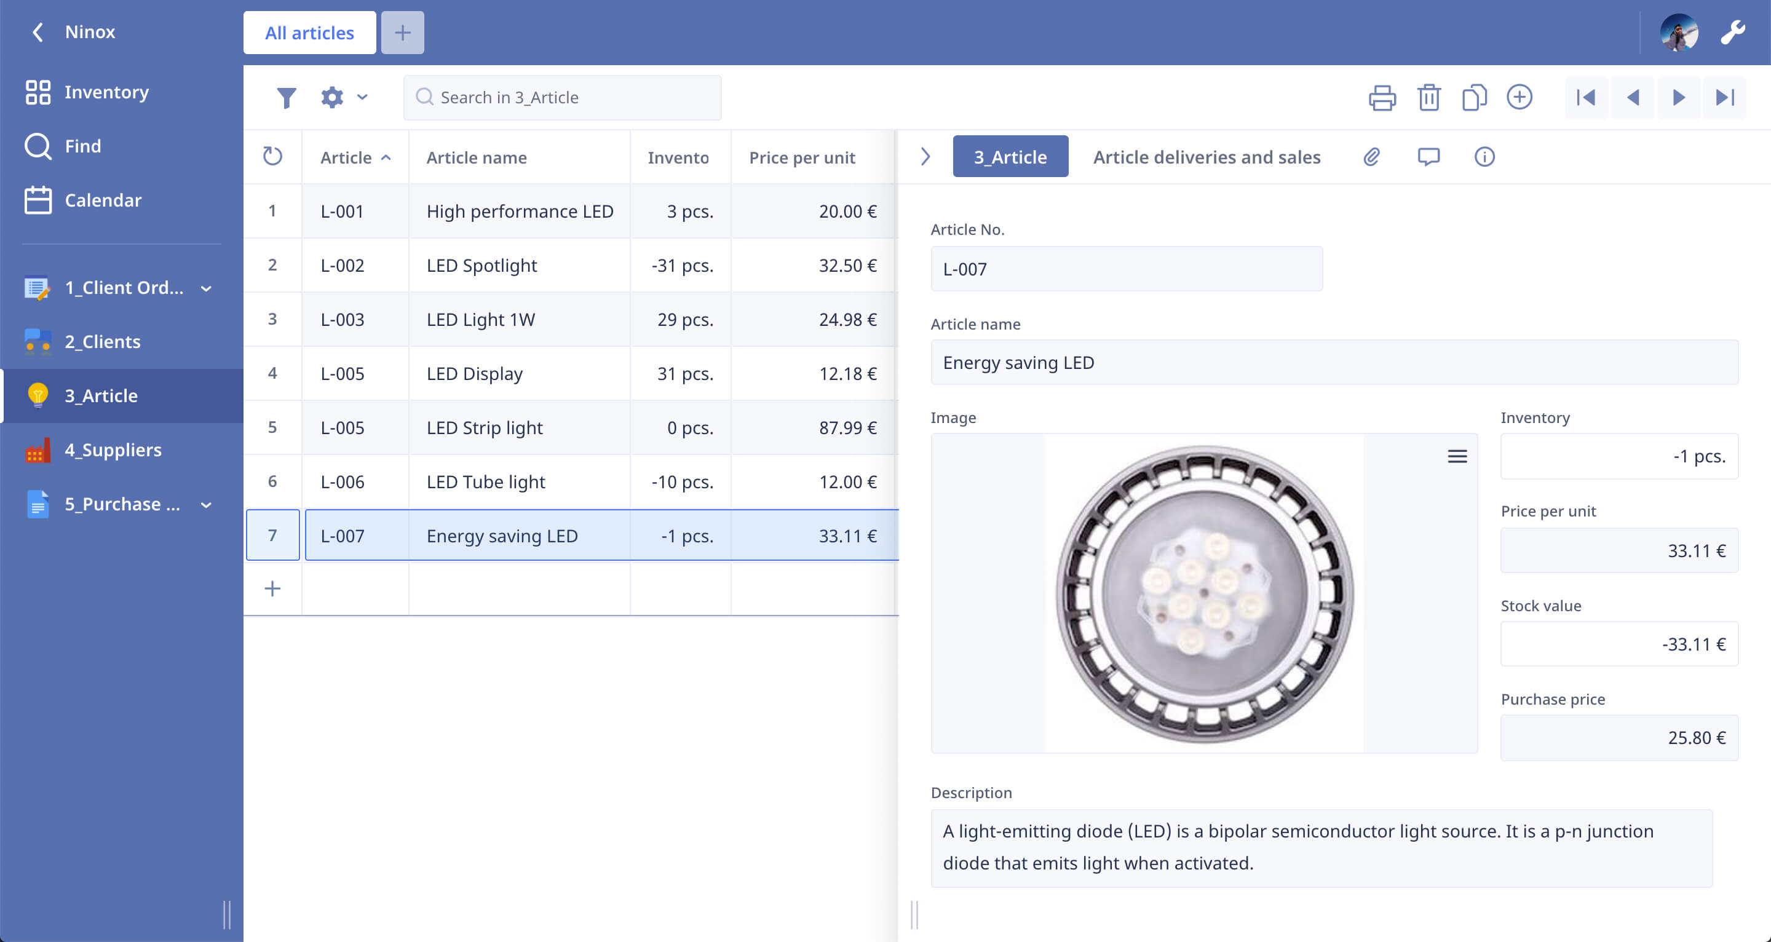Screen dimensions: 1771x942
Task: Jump to the first record
Action: coord(1586,98)
